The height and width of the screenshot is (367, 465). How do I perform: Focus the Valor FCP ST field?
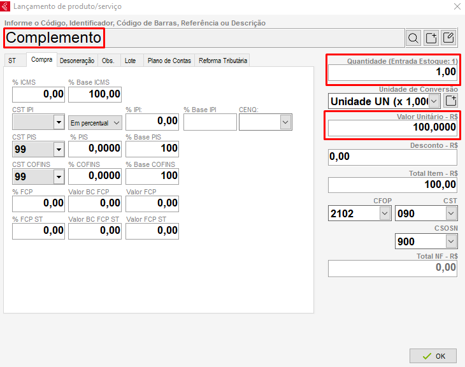point(152,231)
